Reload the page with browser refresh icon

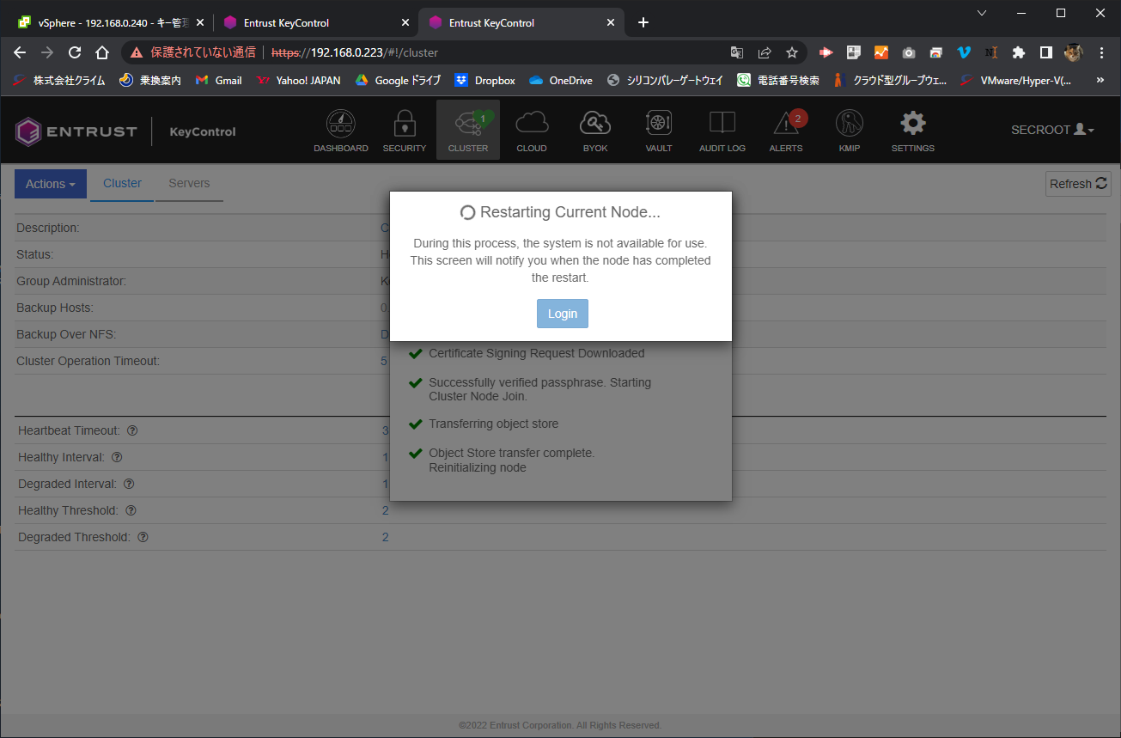tap(75, 52)
